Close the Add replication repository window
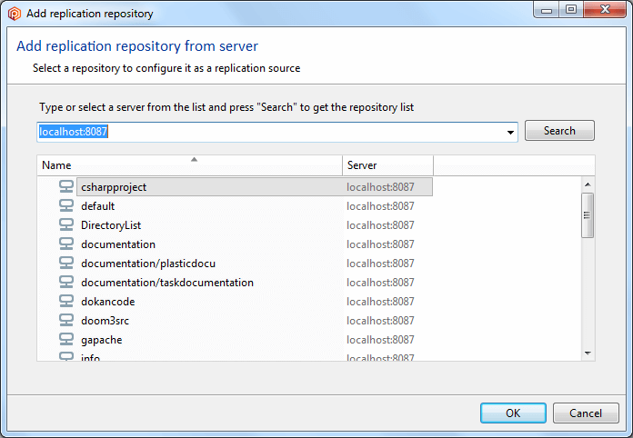633x438 pixels. tap(605, 10)
